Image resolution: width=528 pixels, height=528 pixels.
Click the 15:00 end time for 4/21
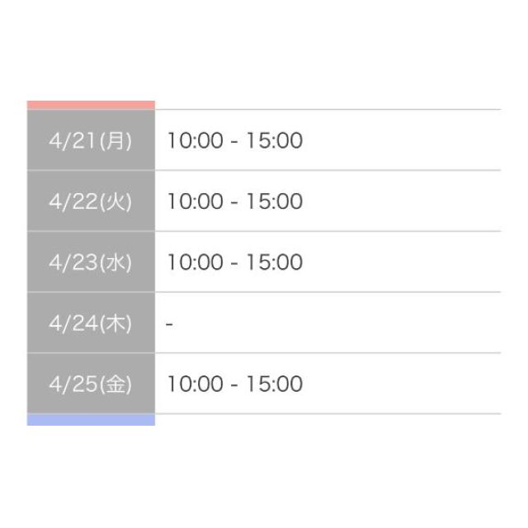tap(275, 140)
